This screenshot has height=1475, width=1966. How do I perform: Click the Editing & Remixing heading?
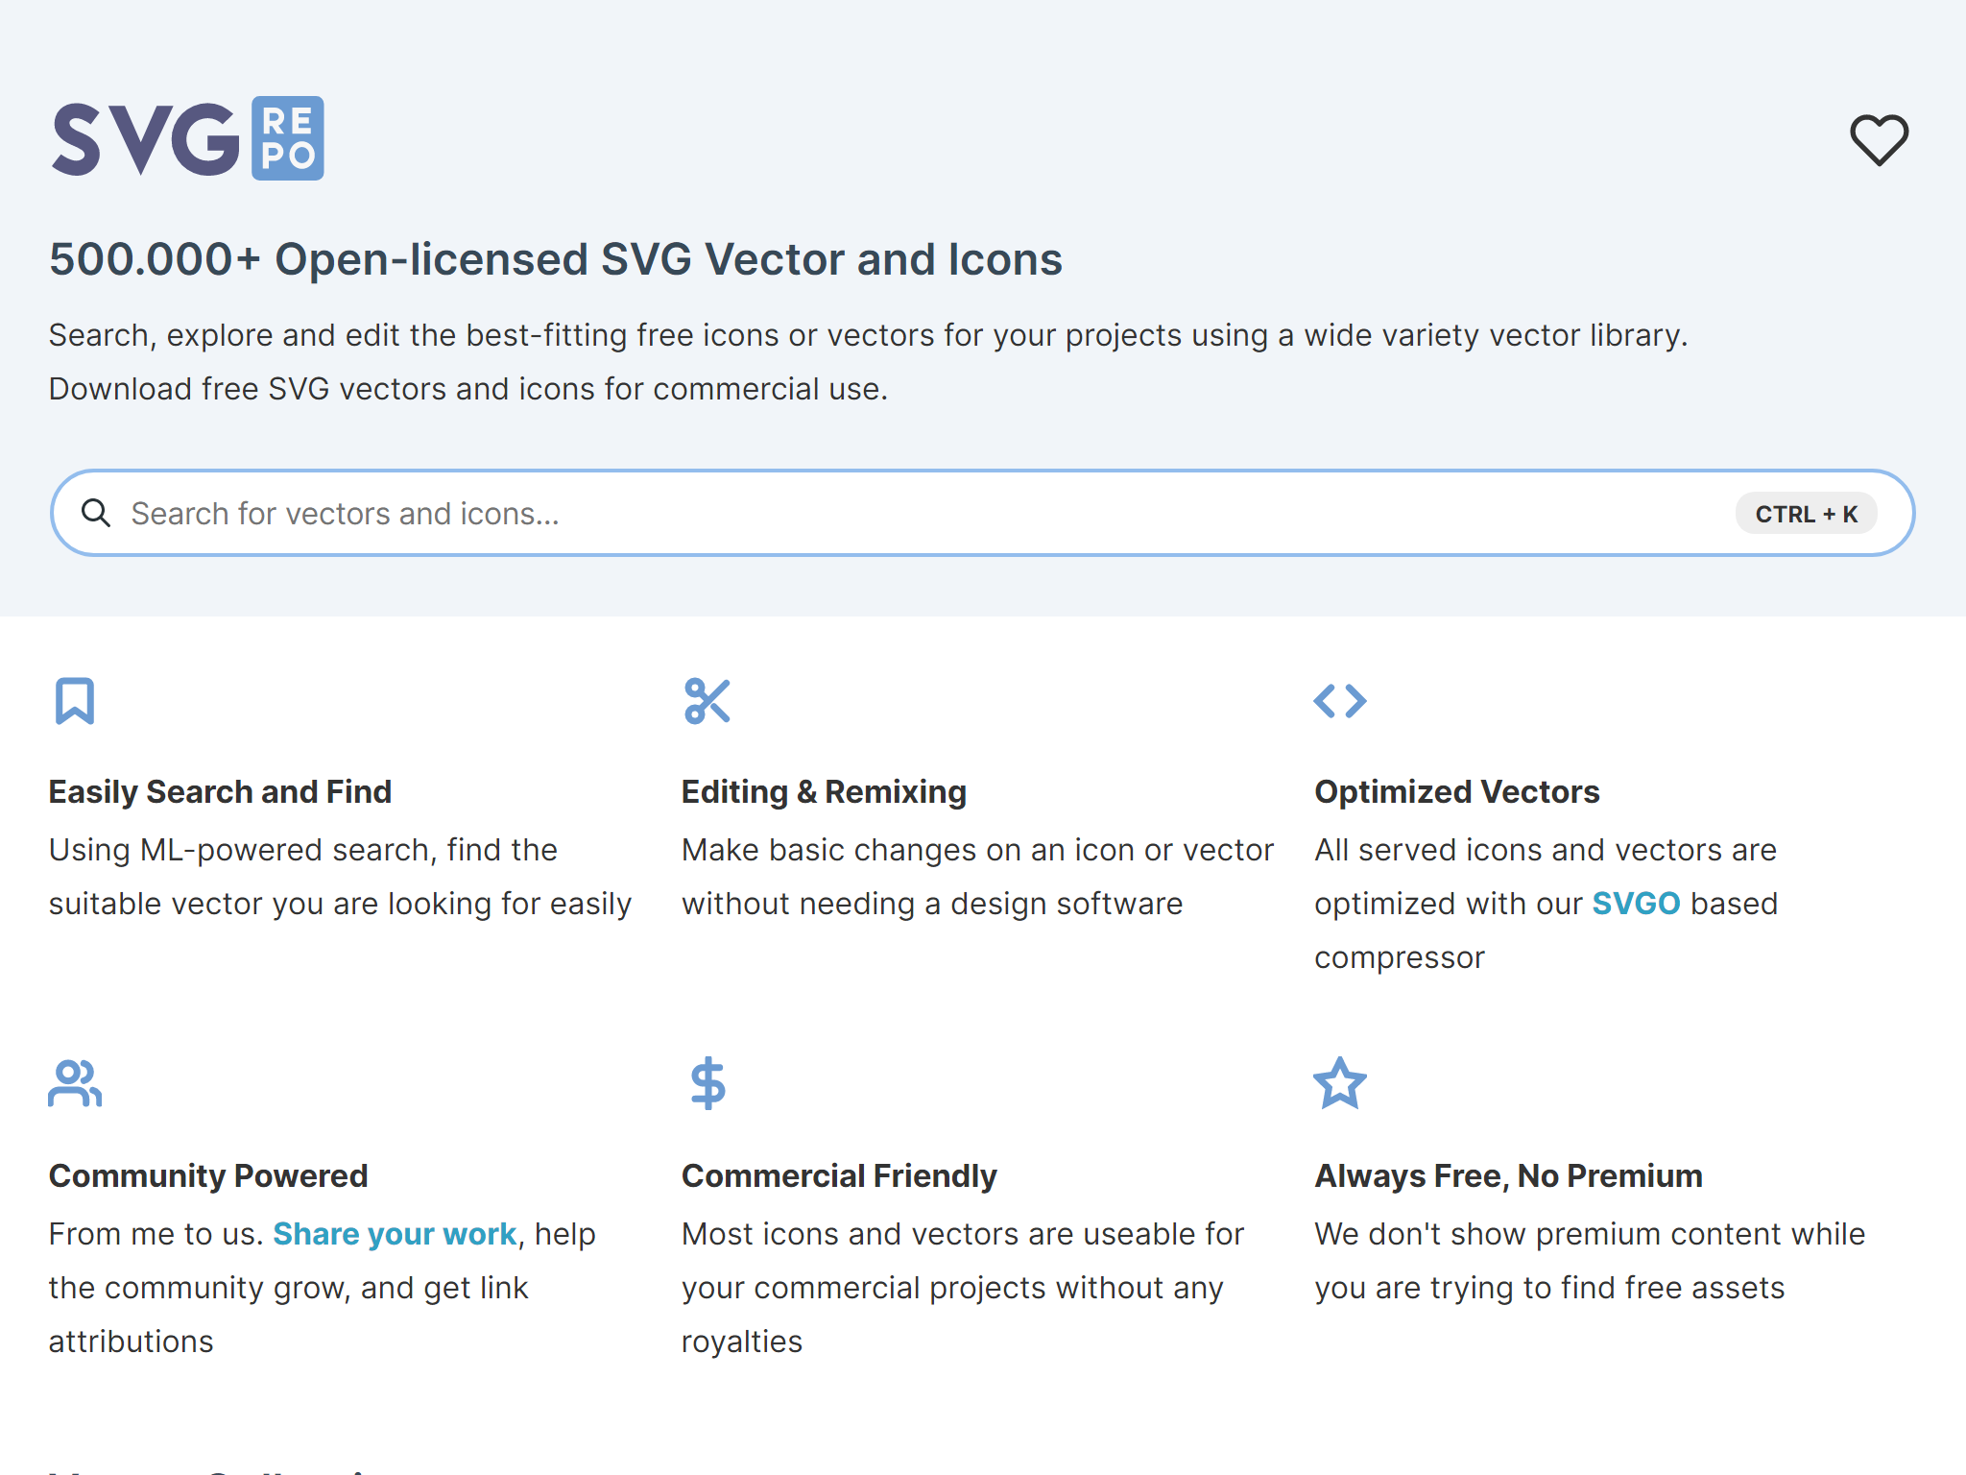pyautogui.click(x=824, y=791)
